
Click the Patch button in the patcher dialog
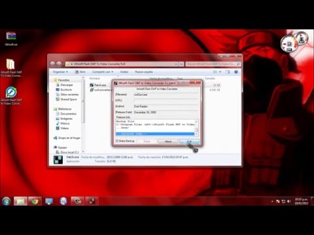147,142
